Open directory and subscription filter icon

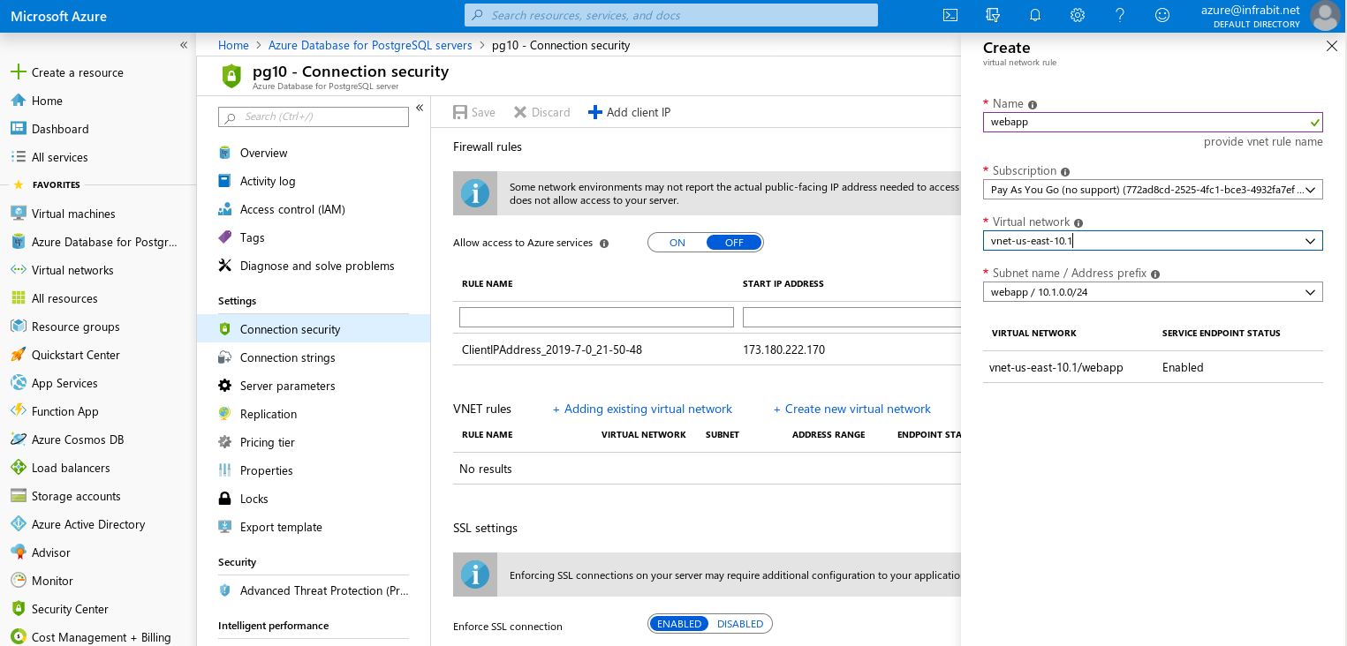(x=993, y=15)
